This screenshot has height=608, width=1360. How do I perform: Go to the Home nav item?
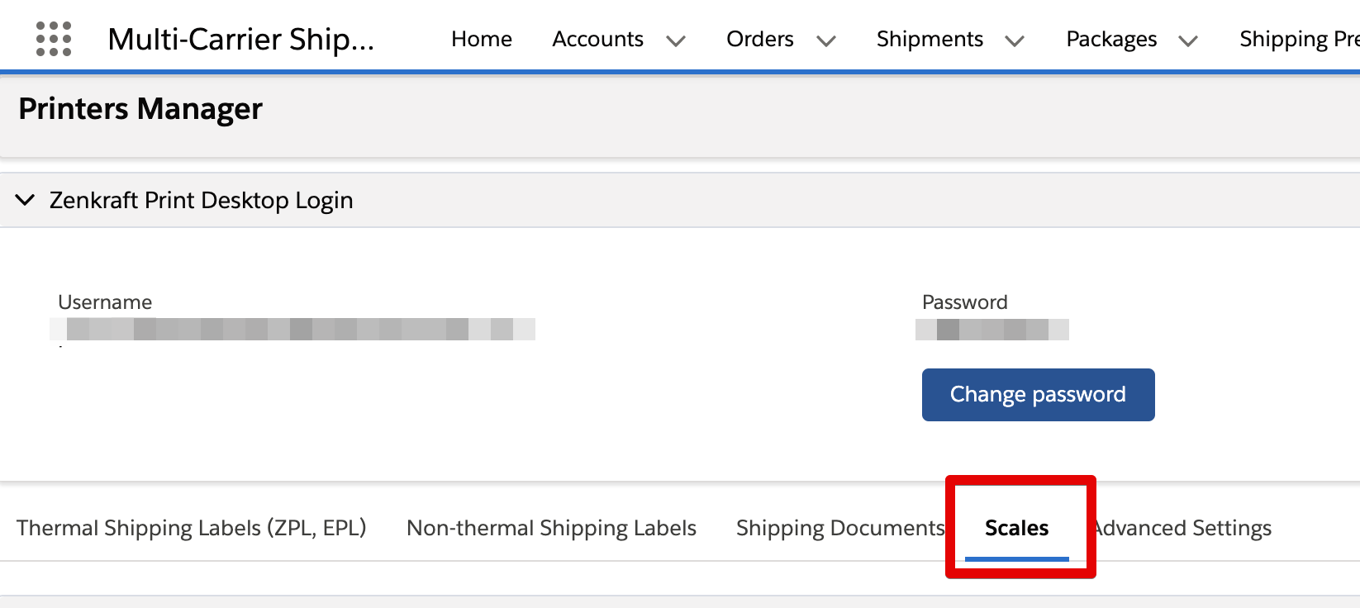482,39
